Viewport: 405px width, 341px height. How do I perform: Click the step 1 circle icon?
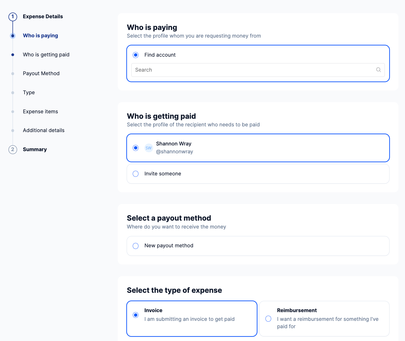click(13, 17)
